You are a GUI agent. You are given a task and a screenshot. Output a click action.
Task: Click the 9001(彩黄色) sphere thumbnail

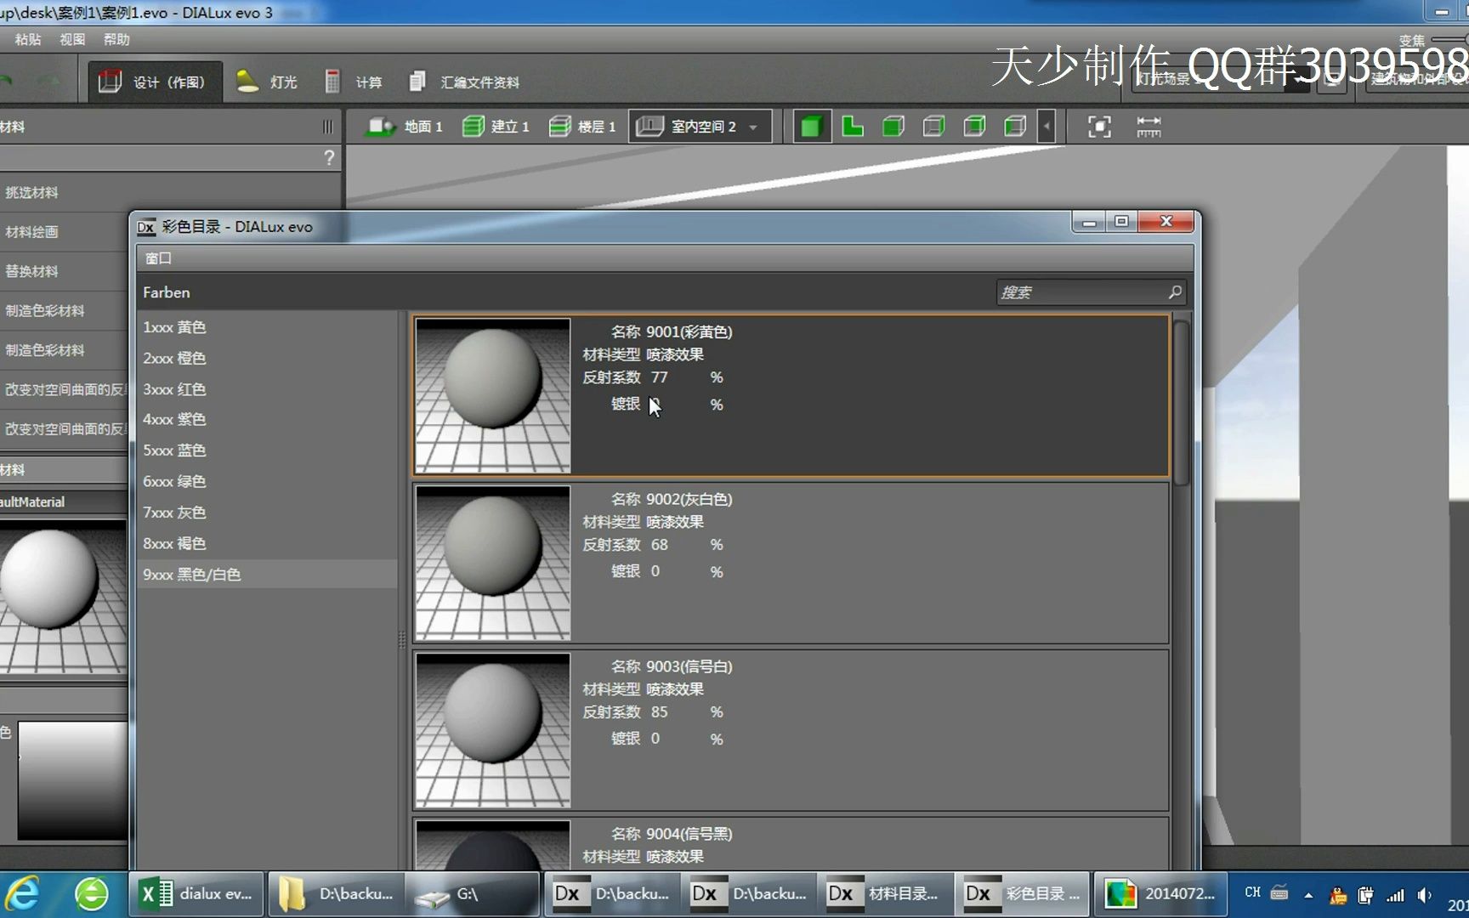pyautogui.click(x=493, y=395)
